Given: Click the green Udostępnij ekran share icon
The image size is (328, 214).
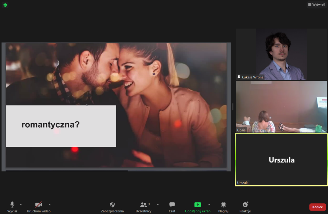Looking at the screenshot, I should (198, 205).
